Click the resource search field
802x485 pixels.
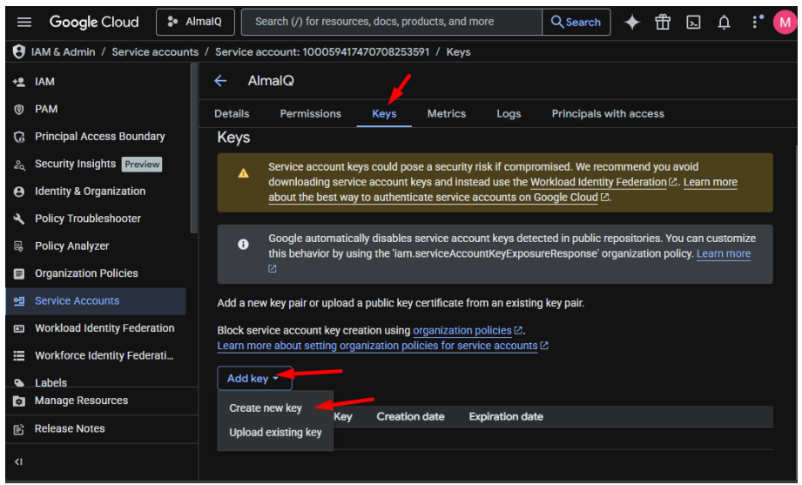391,22
